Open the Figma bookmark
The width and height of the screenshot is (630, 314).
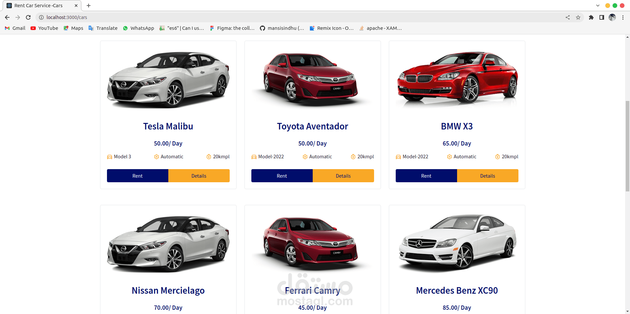pyautogui.click(x=232, y=28)
